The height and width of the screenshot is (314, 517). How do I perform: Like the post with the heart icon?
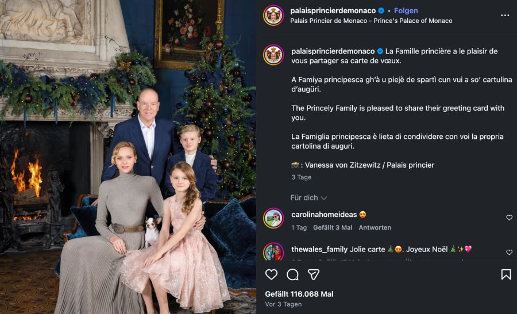point(271,274)
